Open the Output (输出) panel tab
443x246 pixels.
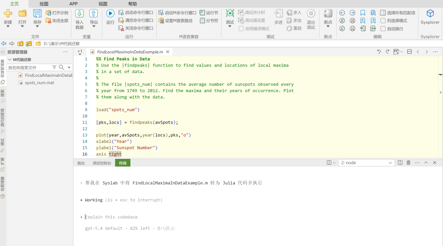[81, 163]
